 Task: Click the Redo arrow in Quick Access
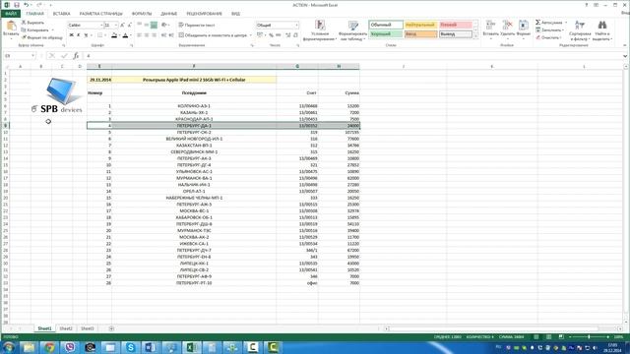coord(39,5)
